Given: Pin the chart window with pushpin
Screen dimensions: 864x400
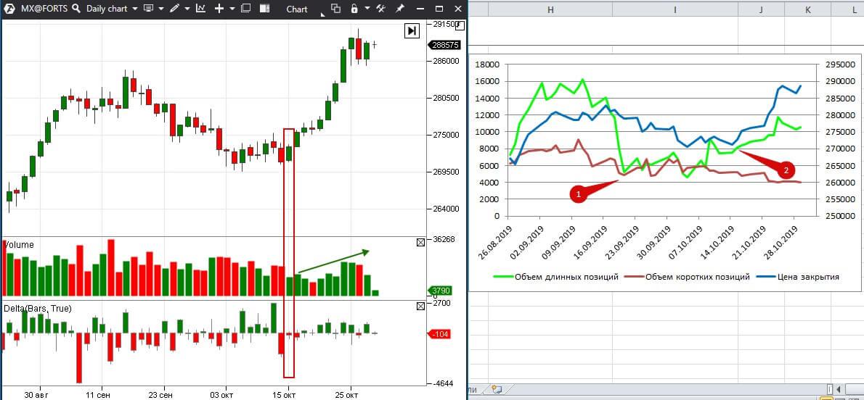Looking at the screenshot, I should coord(400,9).
